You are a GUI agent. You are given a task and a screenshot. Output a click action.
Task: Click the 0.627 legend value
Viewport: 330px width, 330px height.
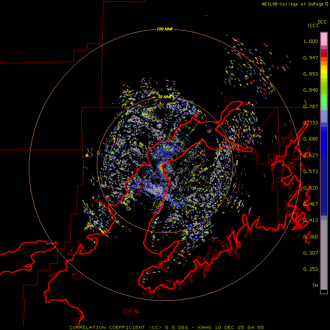pyautogui.click(x=311, y=155)
